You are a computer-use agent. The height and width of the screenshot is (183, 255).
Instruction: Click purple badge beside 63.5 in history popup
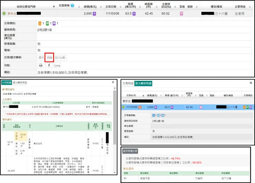172,107
